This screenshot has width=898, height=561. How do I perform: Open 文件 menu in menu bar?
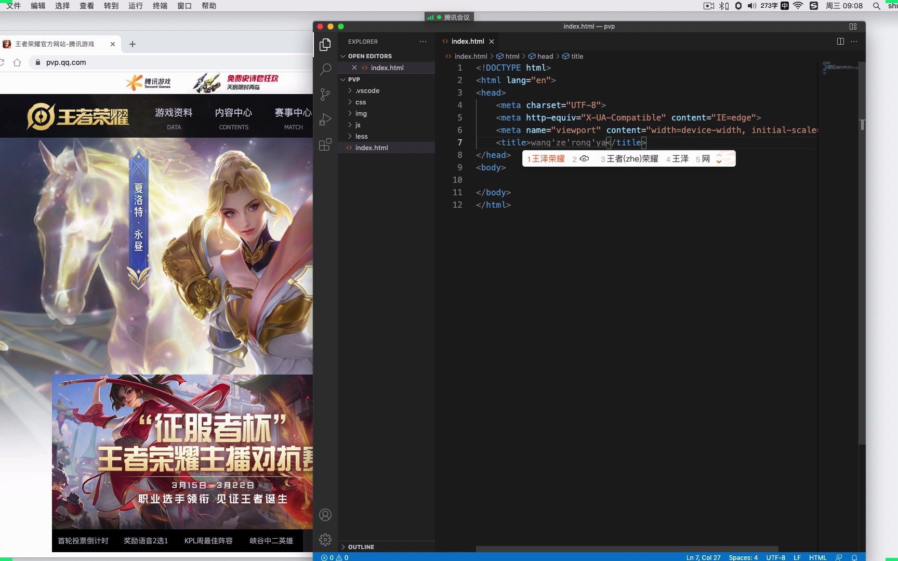tap(14, 6)
